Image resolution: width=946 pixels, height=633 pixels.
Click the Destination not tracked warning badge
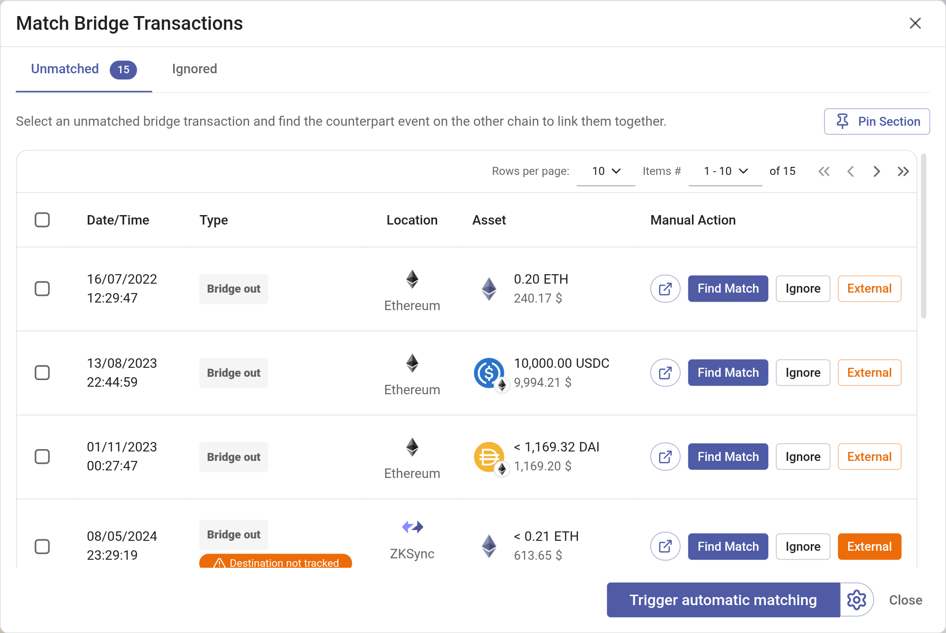tap(276, 562)
